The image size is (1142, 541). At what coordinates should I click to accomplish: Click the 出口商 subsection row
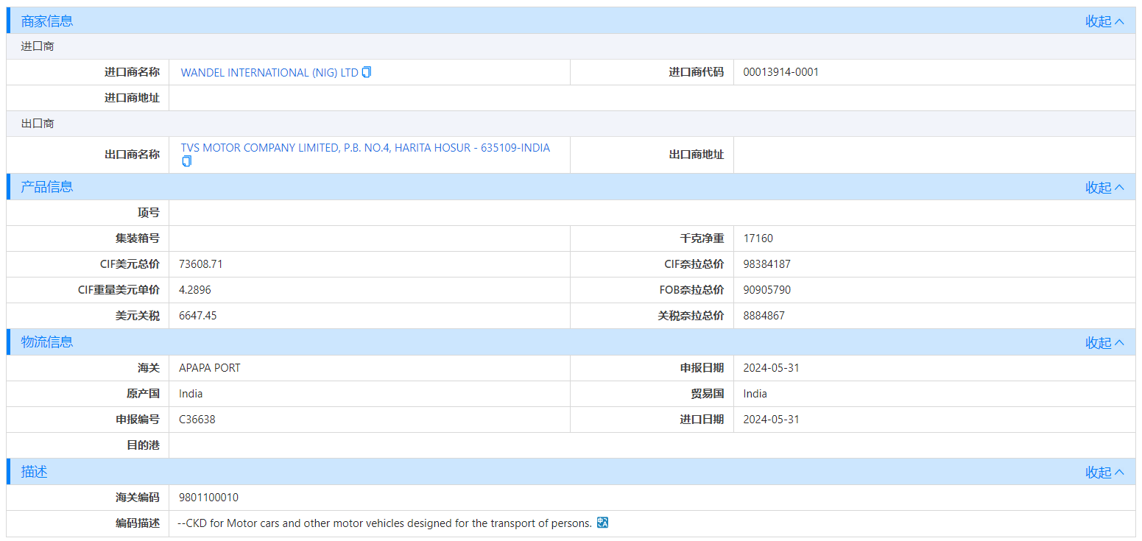37,123
